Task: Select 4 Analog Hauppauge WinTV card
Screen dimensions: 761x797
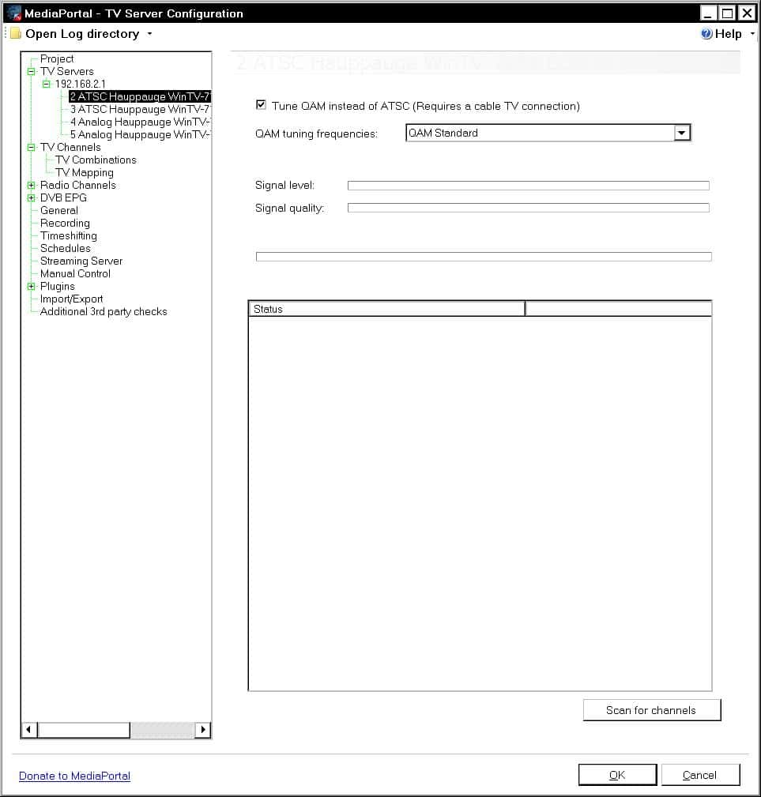Action: (x=140, y=122)
